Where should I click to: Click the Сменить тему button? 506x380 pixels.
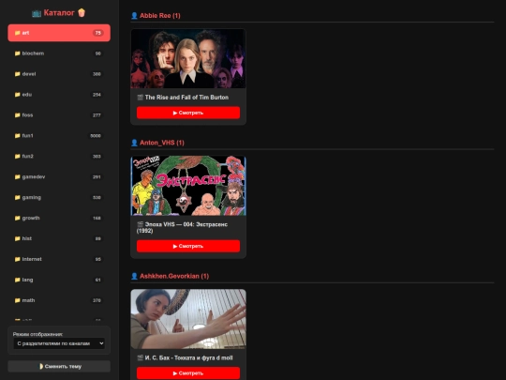(59, 367)
